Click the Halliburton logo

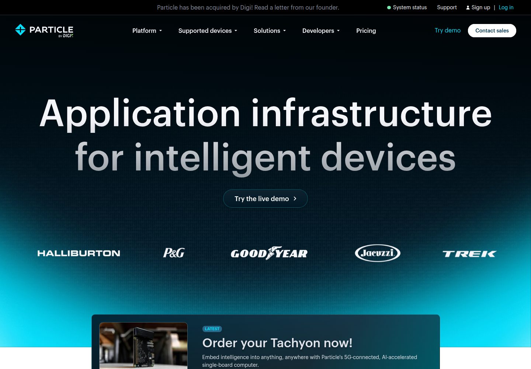(x=79, y=254)
